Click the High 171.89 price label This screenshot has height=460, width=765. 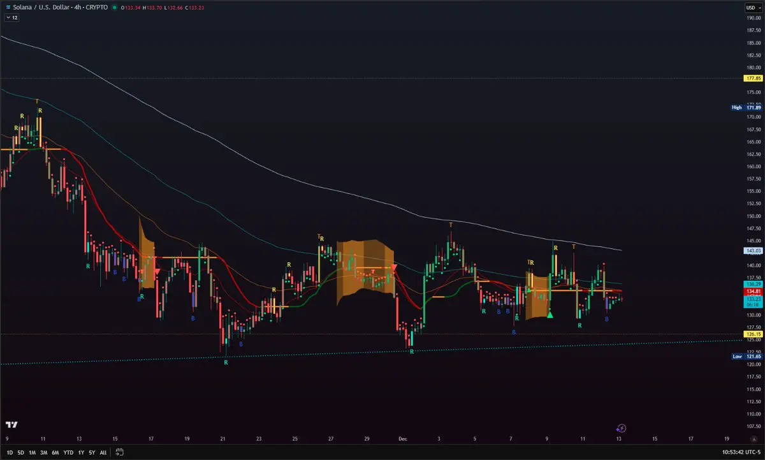point(747,108)
